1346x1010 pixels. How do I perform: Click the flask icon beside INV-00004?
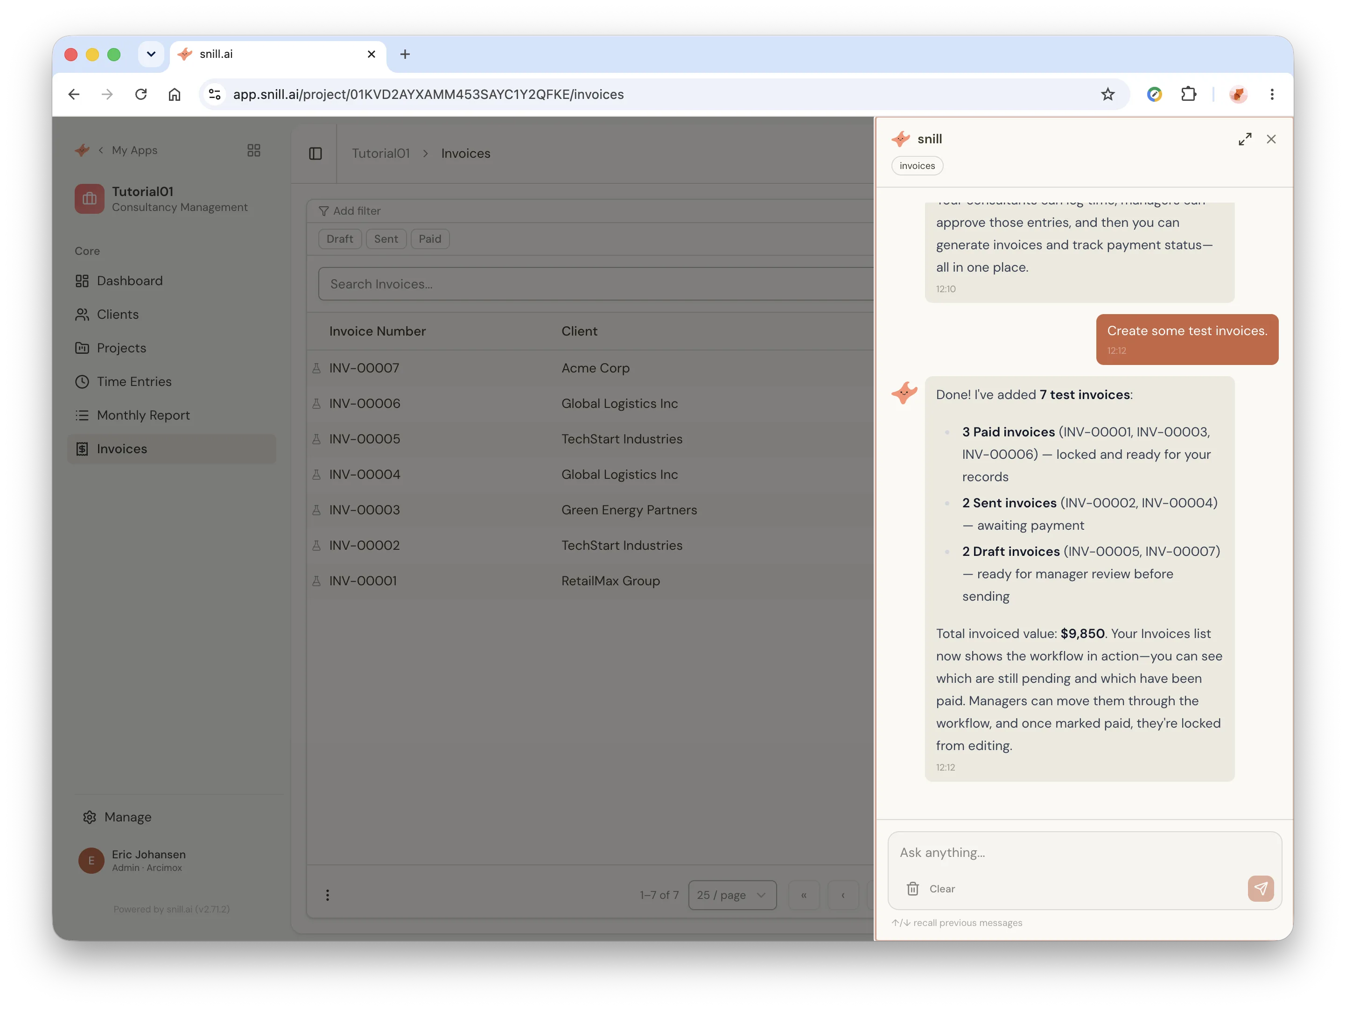[316, 475]
